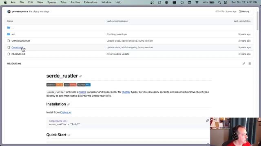
Task: Navigate to parent directory '..'
Action: (13, 28)
